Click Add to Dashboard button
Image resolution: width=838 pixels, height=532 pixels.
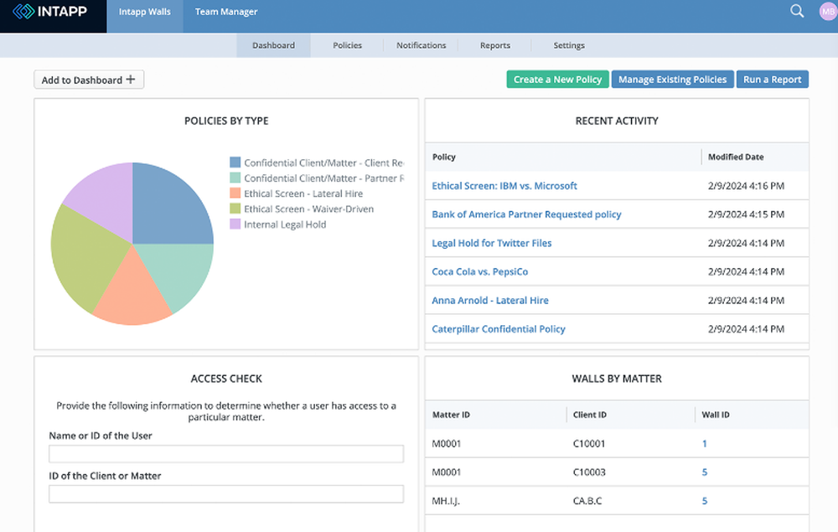(x=89, y=80)
